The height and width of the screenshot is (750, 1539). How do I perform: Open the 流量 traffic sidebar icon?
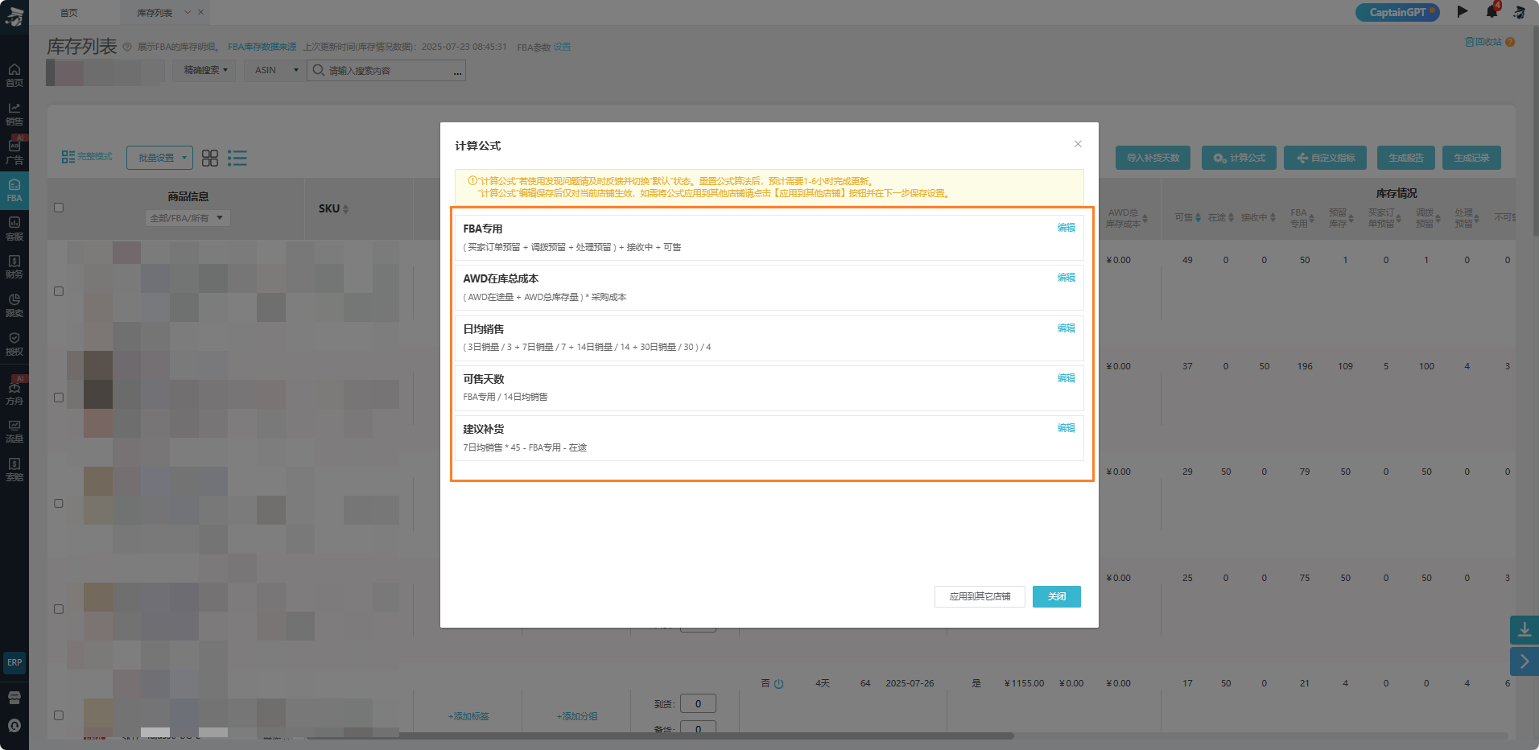point(14,431)
